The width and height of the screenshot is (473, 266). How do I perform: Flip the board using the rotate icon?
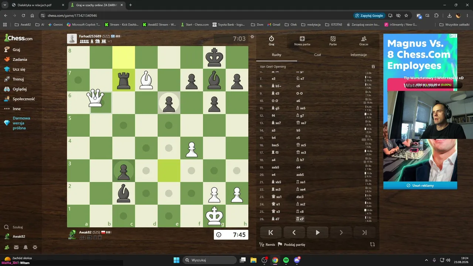tap(372, 245)
